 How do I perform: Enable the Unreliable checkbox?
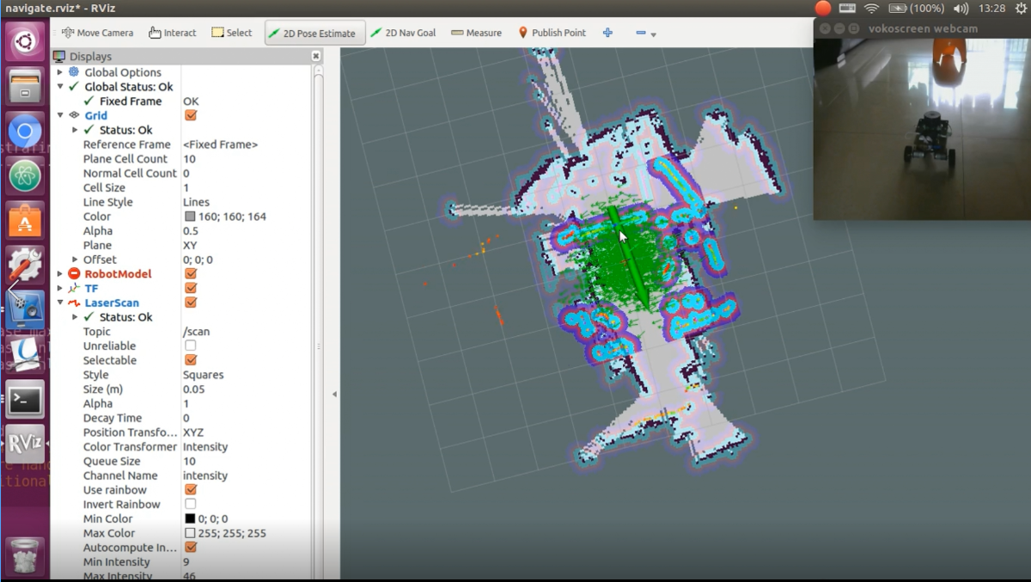191,346
